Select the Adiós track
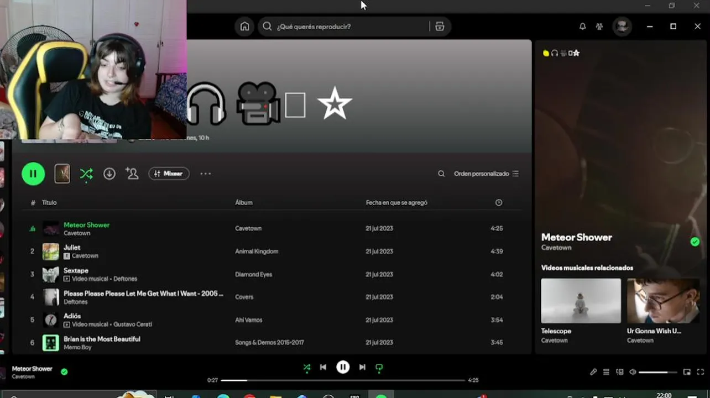 (x=72, y=316)
